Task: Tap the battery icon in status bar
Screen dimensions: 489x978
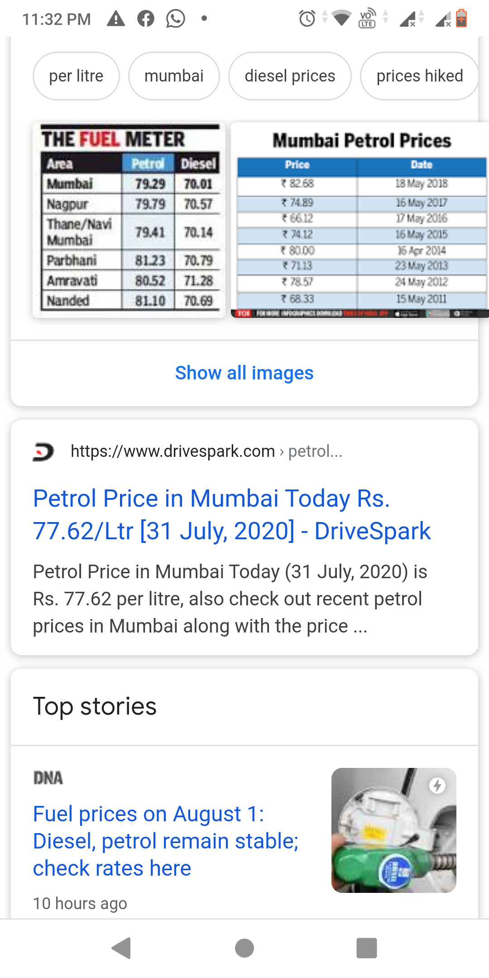Action: (461, 19)
